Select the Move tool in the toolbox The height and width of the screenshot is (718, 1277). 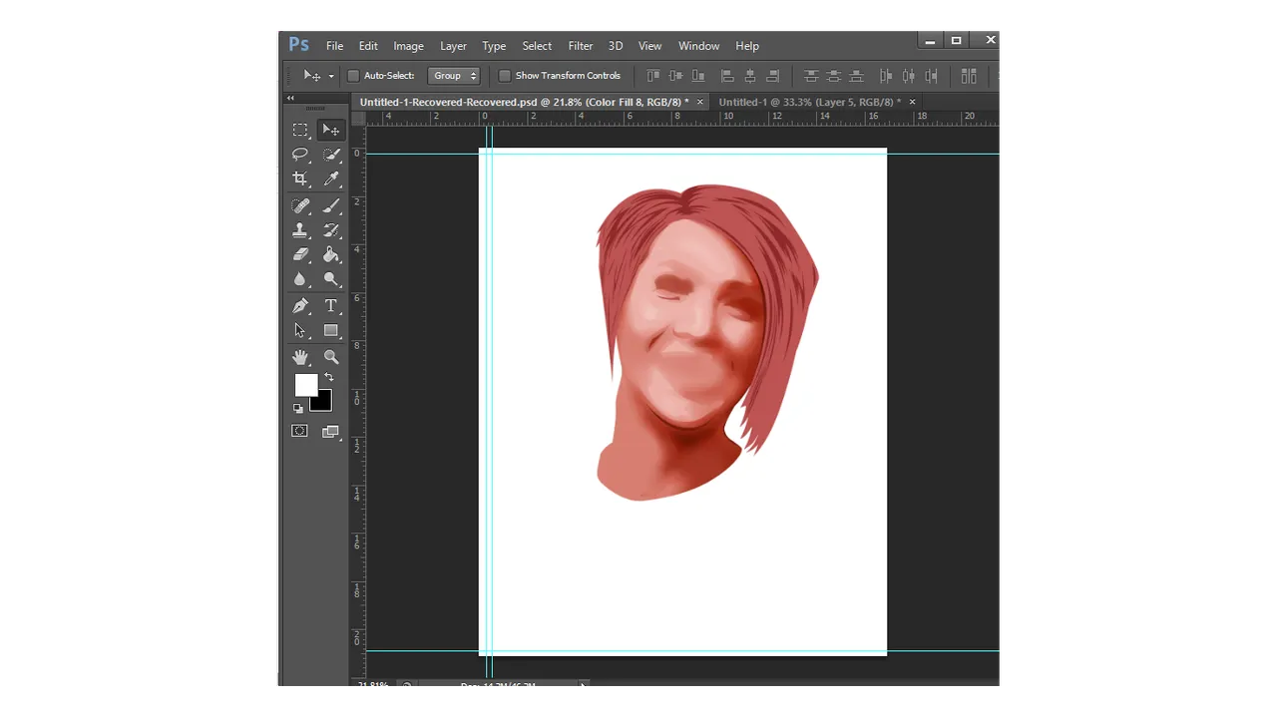coord(330,130)
